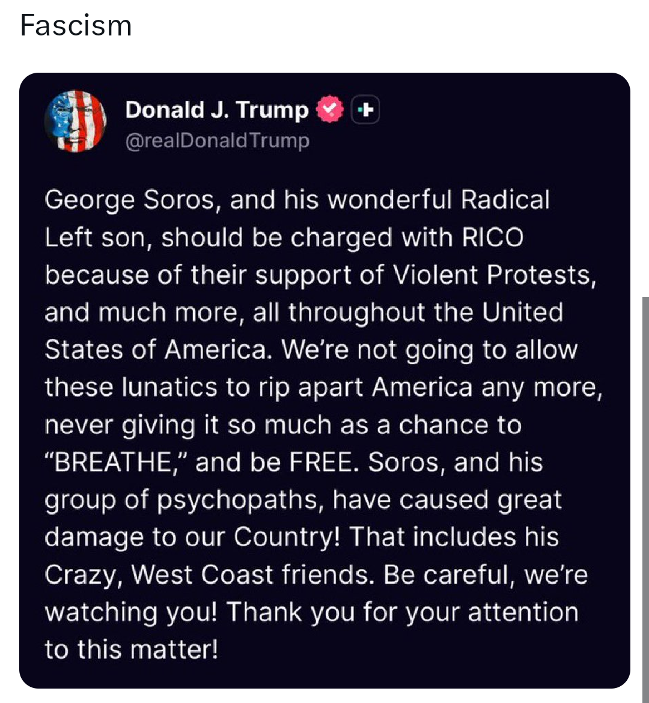The image size is (649, 703).
Task: Click the text "United" at line end
Action: [x=523, y=312]
